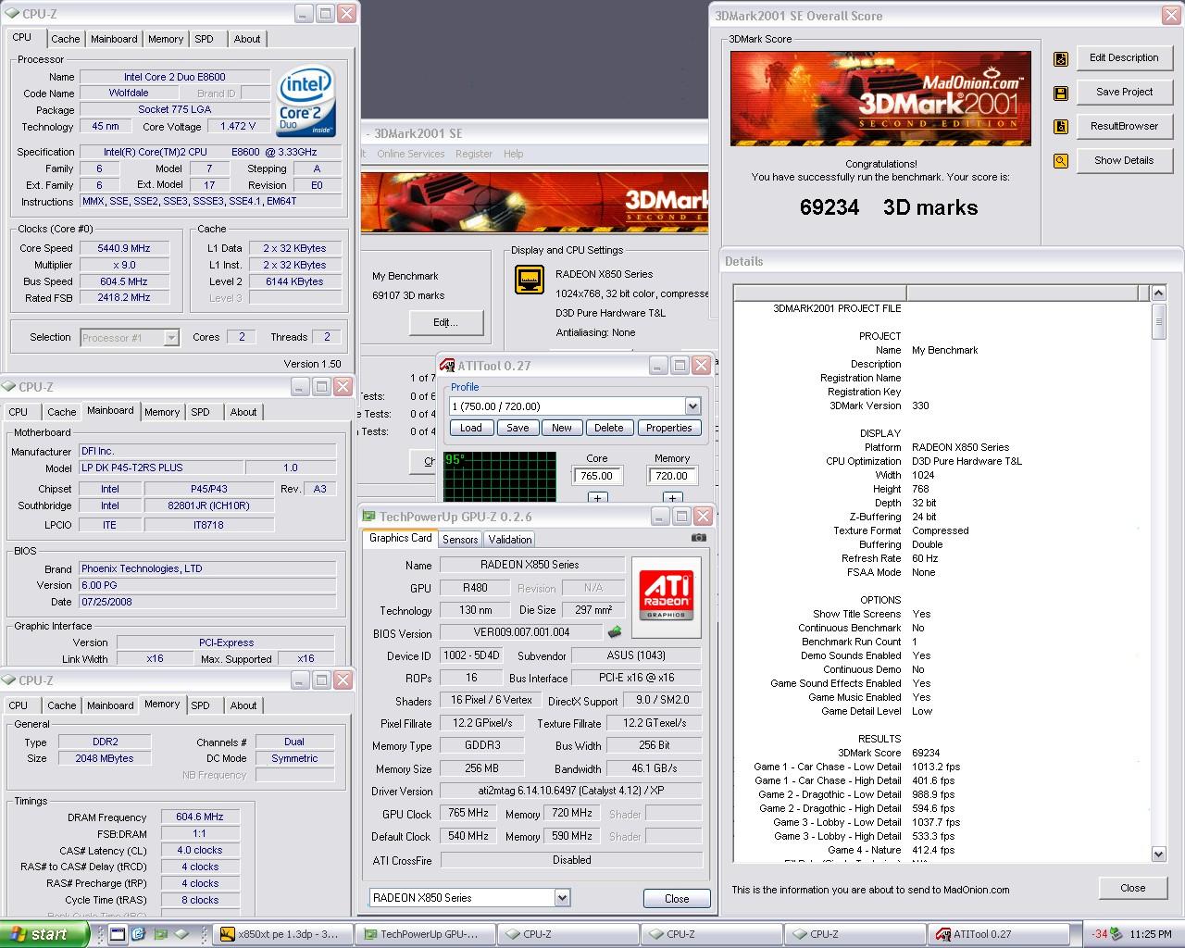The width and height of the screenshot is (1185, 948).
Task: Click the GPU-Z screenshot camera icon
Action: click(699, 537)
